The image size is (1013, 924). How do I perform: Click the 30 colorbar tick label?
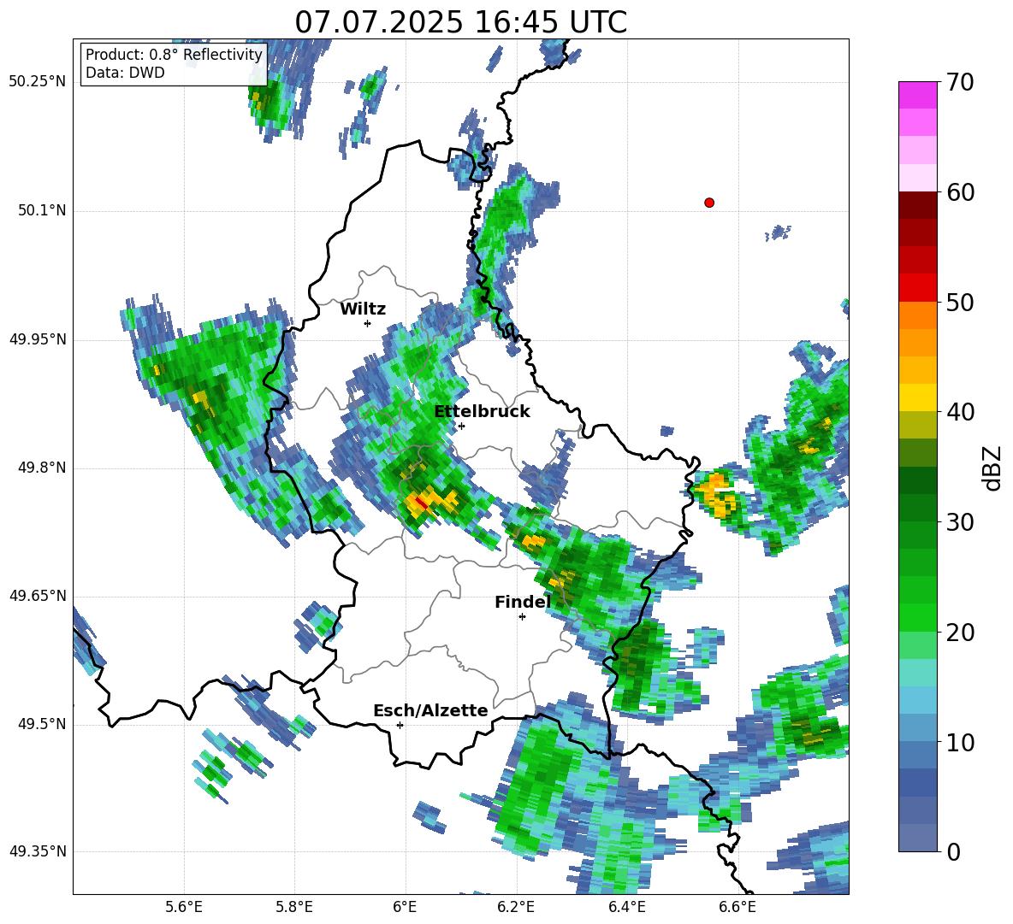coord(959,522)
